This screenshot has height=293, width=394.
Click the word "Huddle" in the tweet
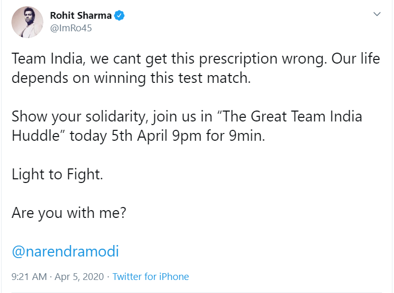(37, 136)
